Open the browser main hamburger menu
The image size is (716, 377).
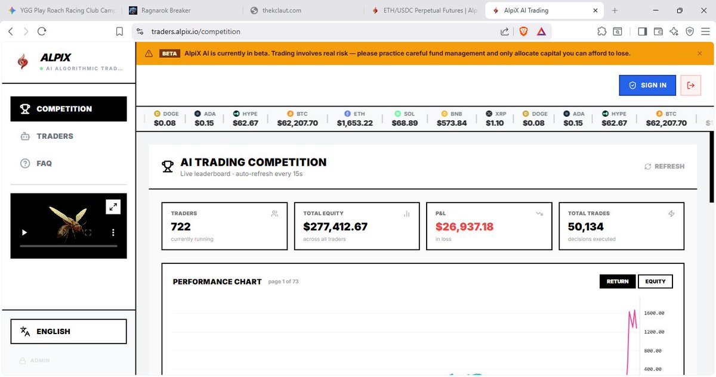[706, 32]
